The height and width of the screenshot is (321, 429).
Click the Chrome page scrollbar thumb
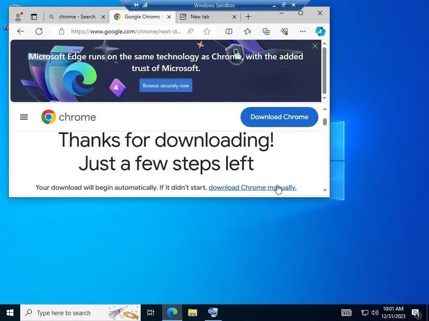[325, 122]
